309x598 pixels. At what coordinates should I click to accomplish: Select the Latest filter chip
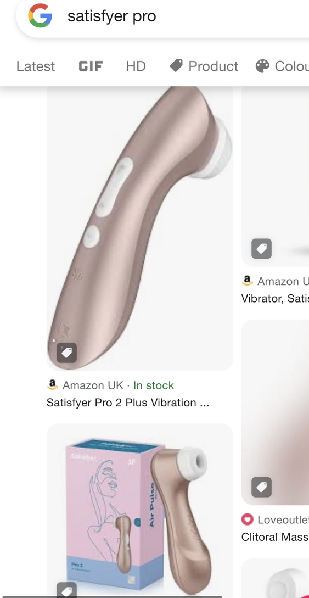tap(36, 66)
